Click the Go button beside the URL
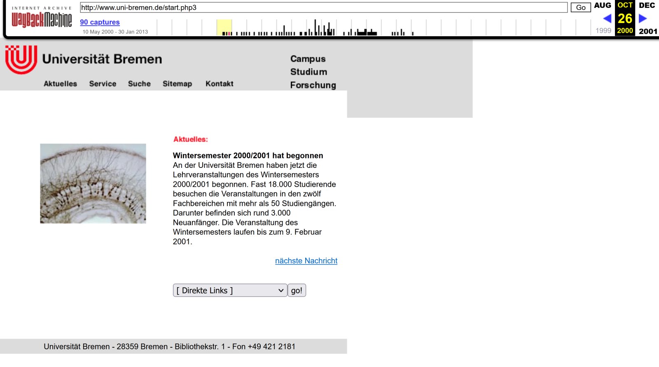Viewport: 659px width, 367px height. (x=581, y=7)
